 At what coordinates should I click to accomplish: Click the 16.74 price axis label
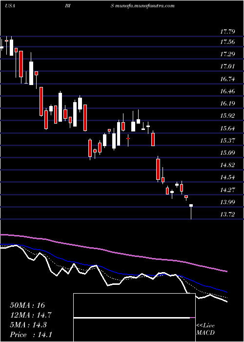point(227,79)
